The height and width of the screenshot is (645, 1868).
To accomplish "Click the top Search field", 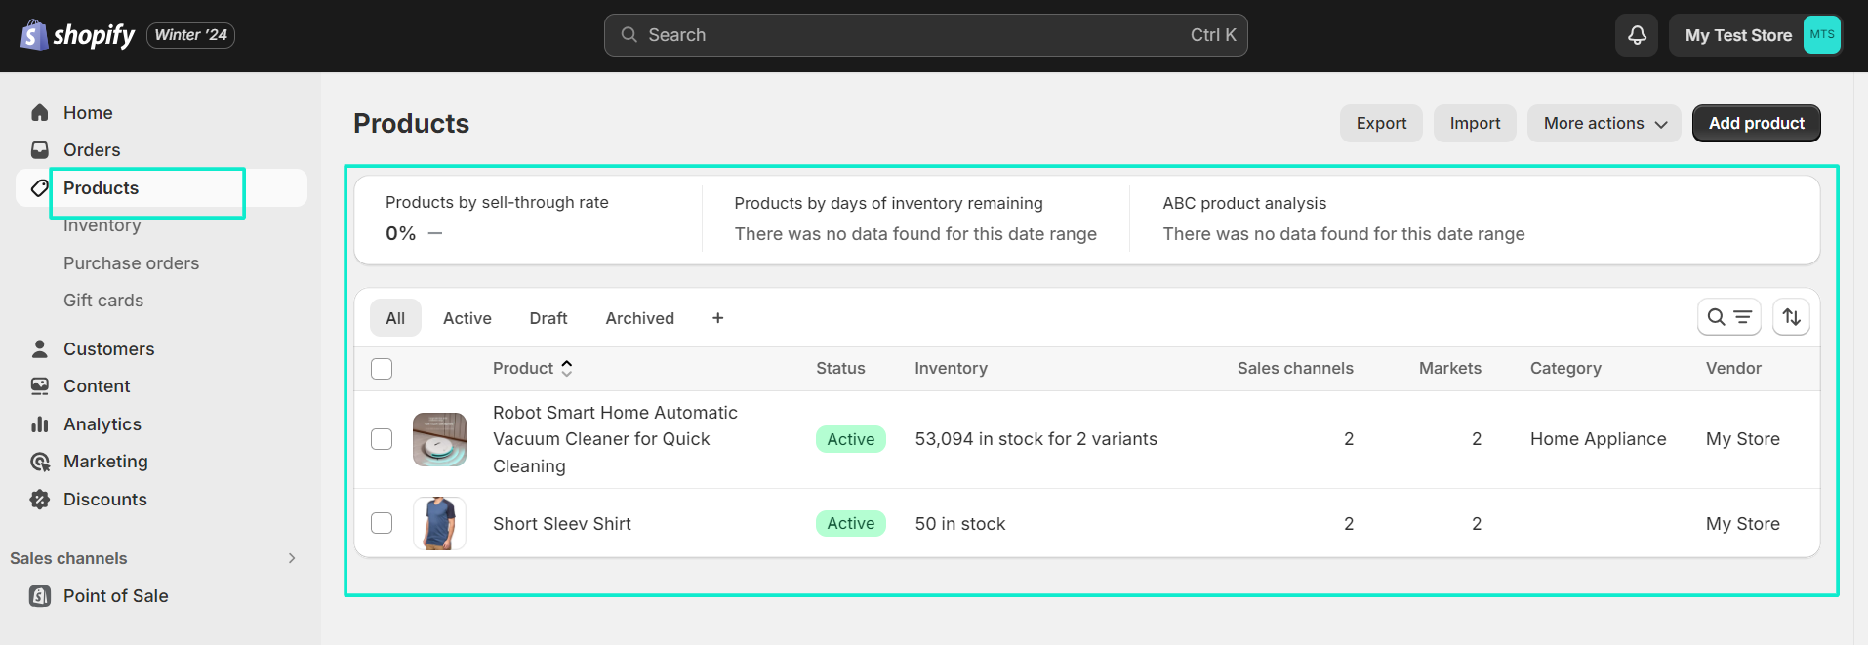I will tap(925, 35).
